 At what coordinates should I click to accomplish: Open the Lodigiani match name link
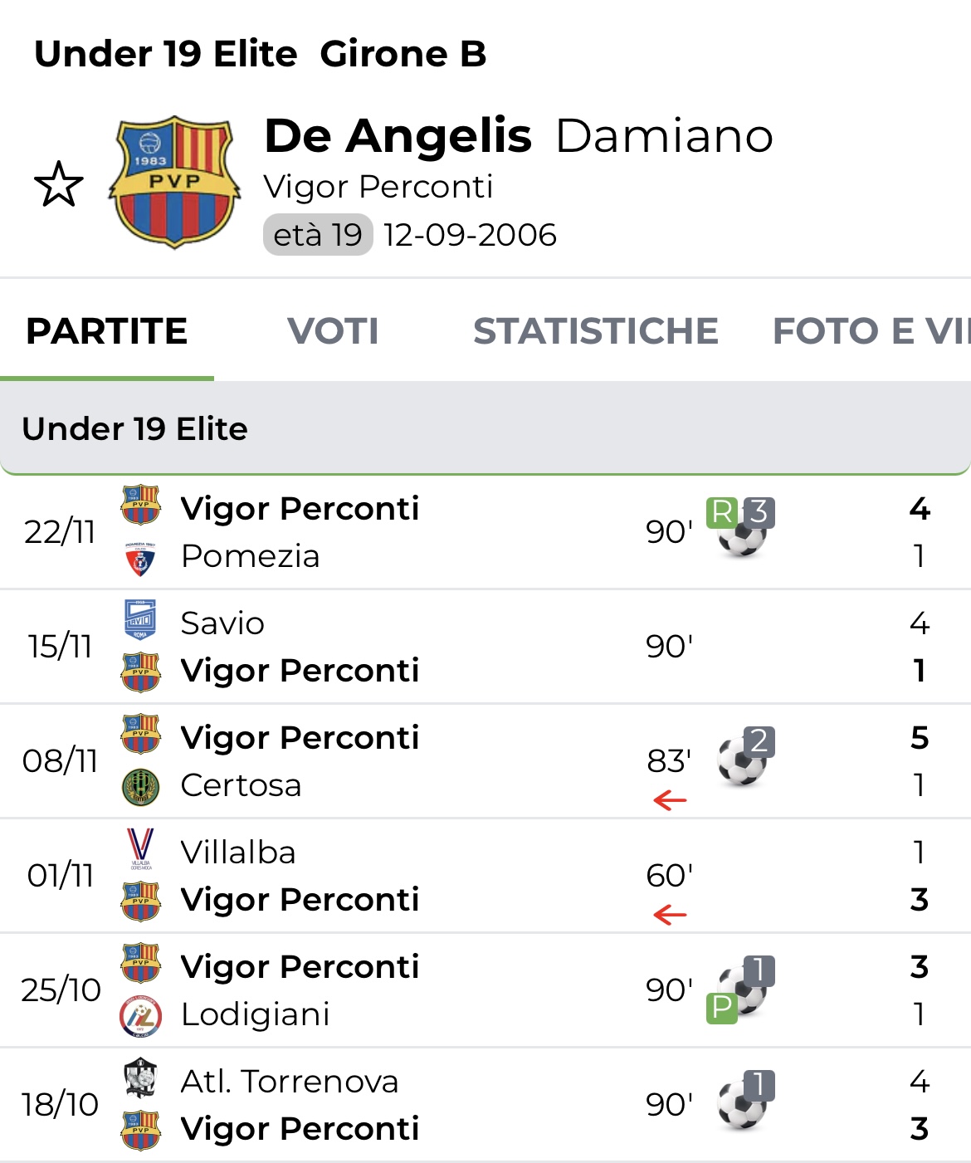(x=256, y=1014)
